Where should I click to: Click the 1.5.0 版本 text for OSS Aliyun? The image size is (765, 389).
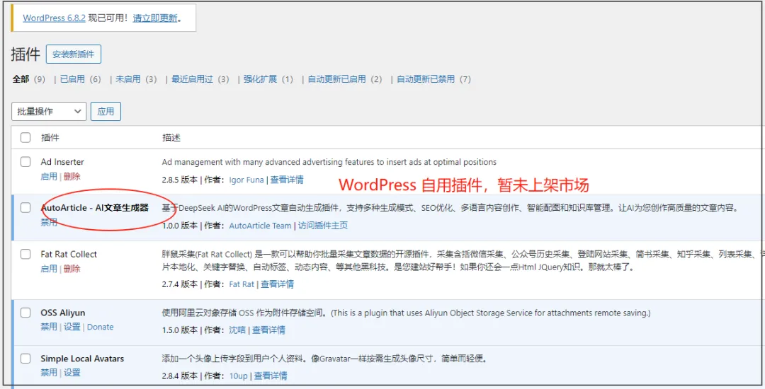179,330
